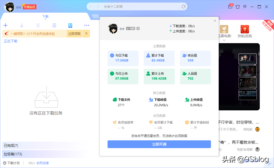274x168 pixels.
Task: Click the 电影有得聊 author avatar
Action: (257, 149)
